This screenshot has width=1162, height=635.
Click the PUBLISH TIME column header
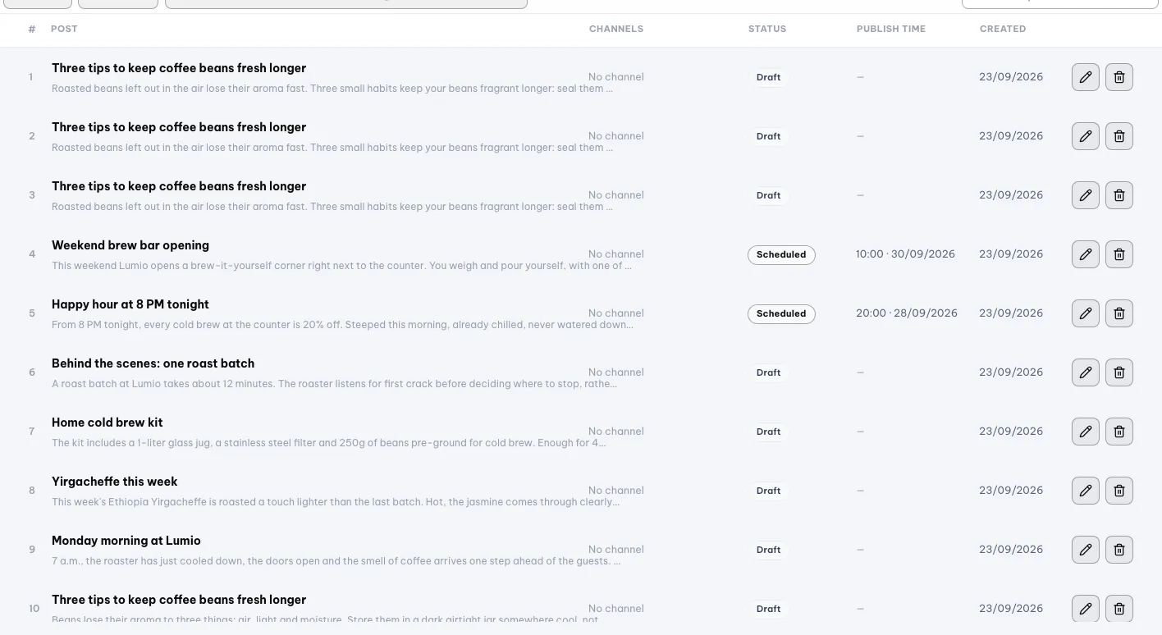(x=891, y=29)
